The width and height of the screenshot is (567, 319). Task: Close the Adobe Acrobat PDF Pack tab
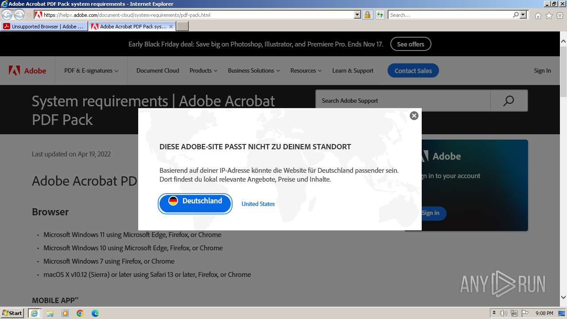pos(171,27)
